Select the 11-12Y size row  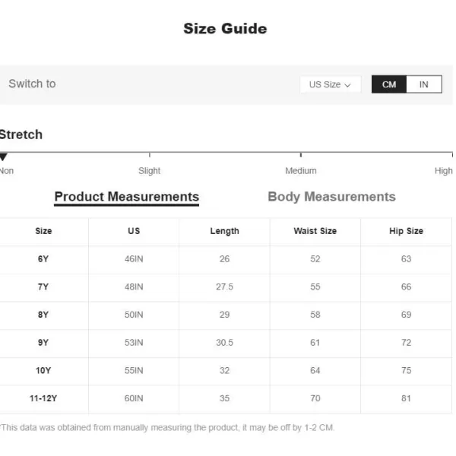click(226, 398)
